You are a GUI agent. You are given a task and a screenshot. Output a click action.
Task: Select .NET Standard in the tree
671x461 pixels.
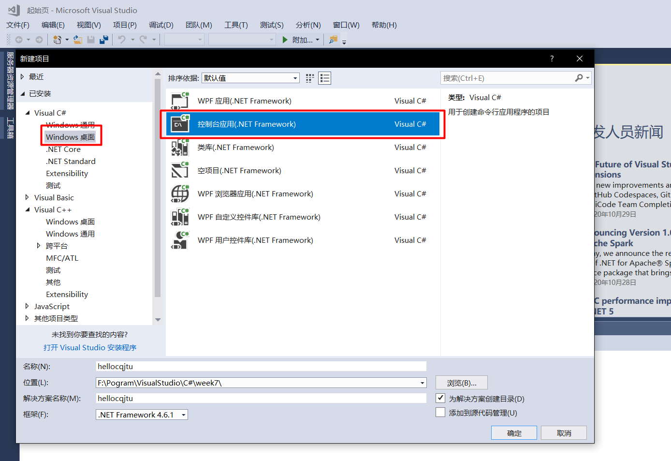click(71, 161)
